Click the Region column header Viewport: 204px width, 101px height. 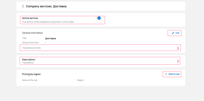(x=80, y=80)
